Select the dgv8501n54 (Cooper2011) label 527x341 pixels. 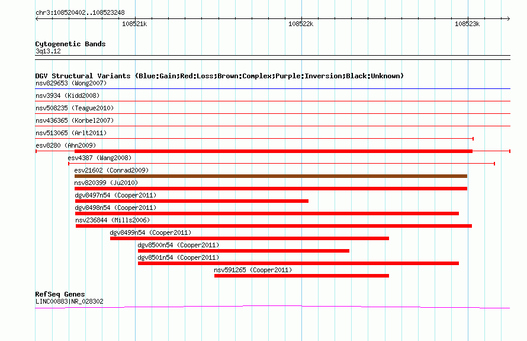[x=178, y=257]
